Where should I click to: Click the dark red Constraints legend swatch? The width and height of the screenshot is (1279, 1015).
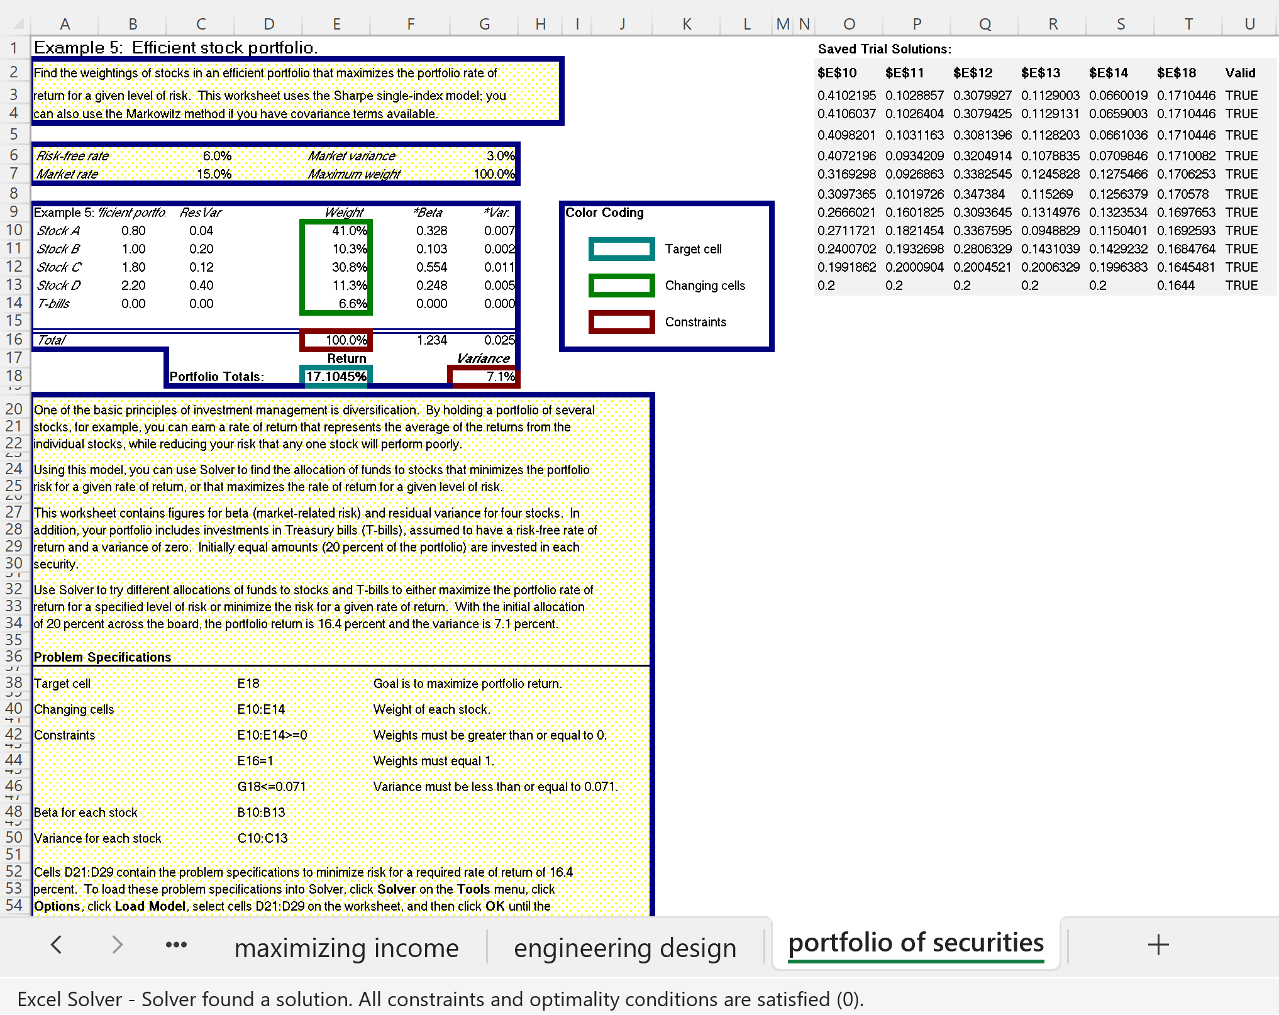click(x=621, y=322)
